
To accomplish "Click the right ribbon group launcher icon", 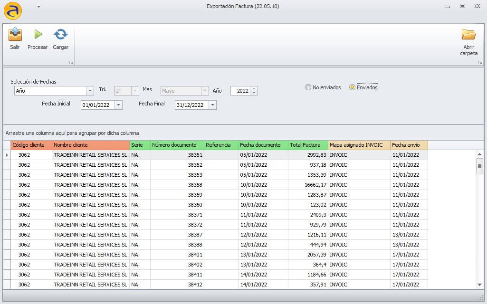I will point(480,62).
